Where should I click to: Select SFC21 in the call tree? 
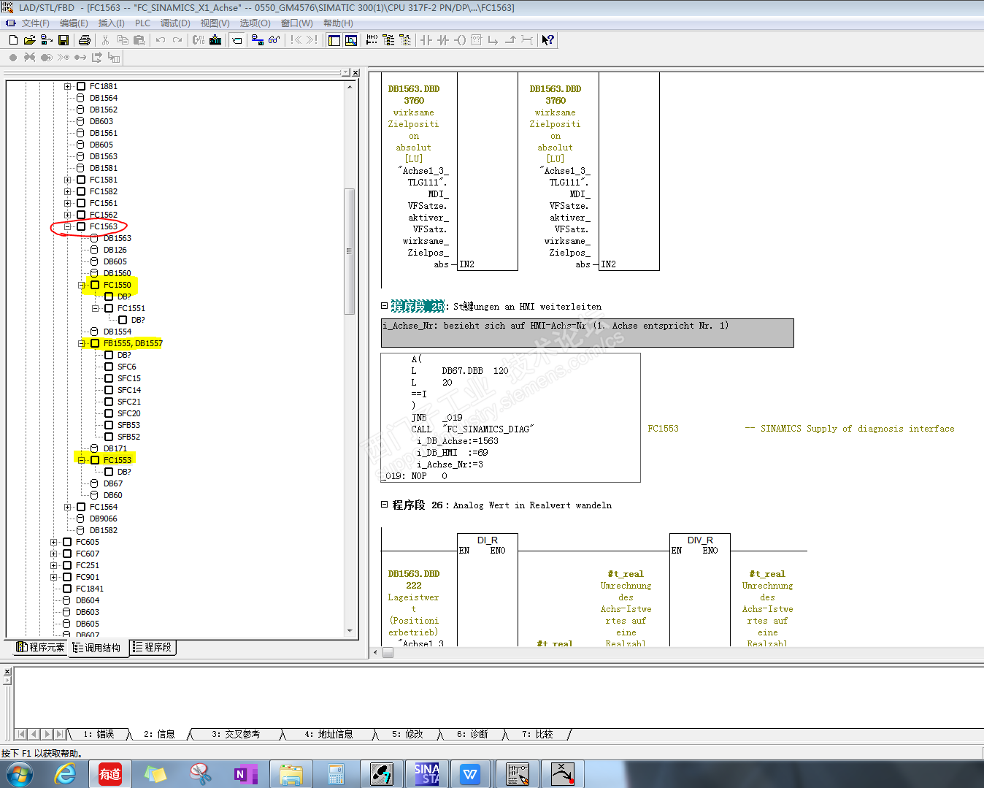[129, 402]
